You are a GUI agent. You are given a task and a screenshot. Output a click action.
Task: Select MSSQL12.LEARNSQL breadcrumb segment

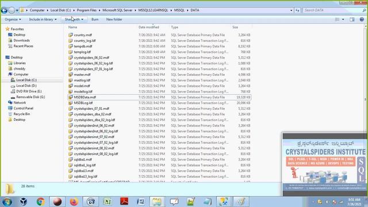[153, 10]
